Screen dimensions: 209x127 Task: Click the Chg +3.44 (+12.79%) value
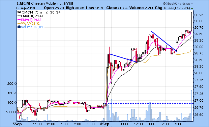click(173, 8)
